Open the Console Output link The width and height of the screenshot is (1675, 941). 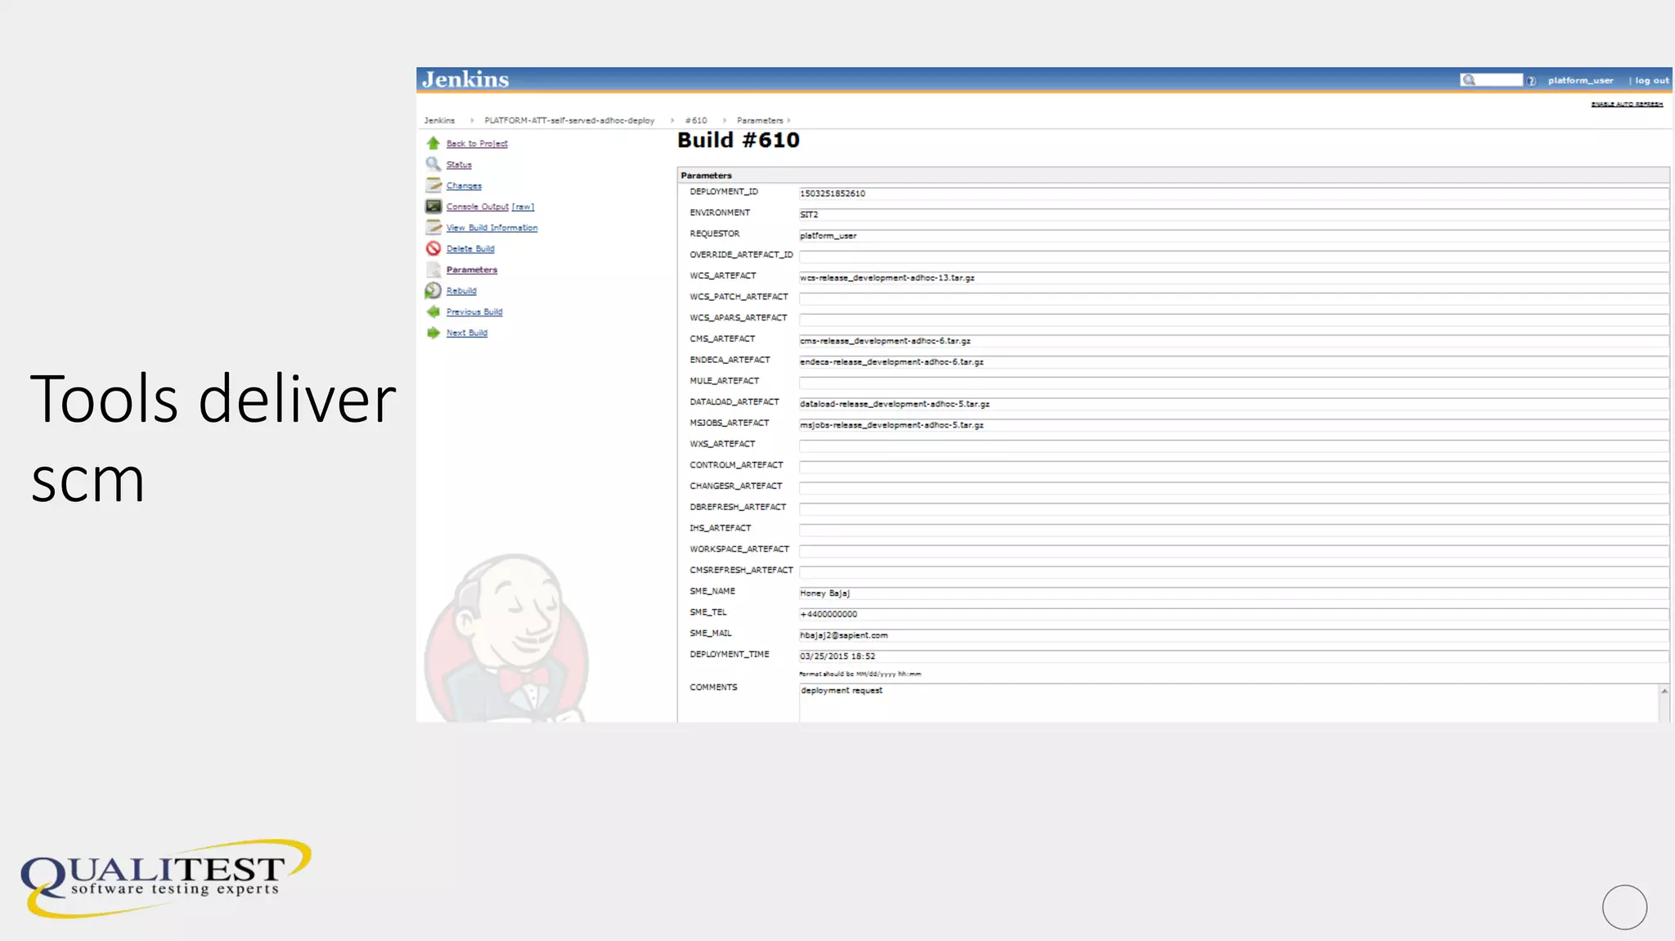[478, 207]
